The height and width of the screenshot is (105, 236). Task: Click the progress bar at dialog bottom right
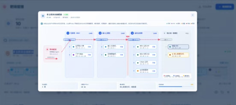(x=176, y=86)
